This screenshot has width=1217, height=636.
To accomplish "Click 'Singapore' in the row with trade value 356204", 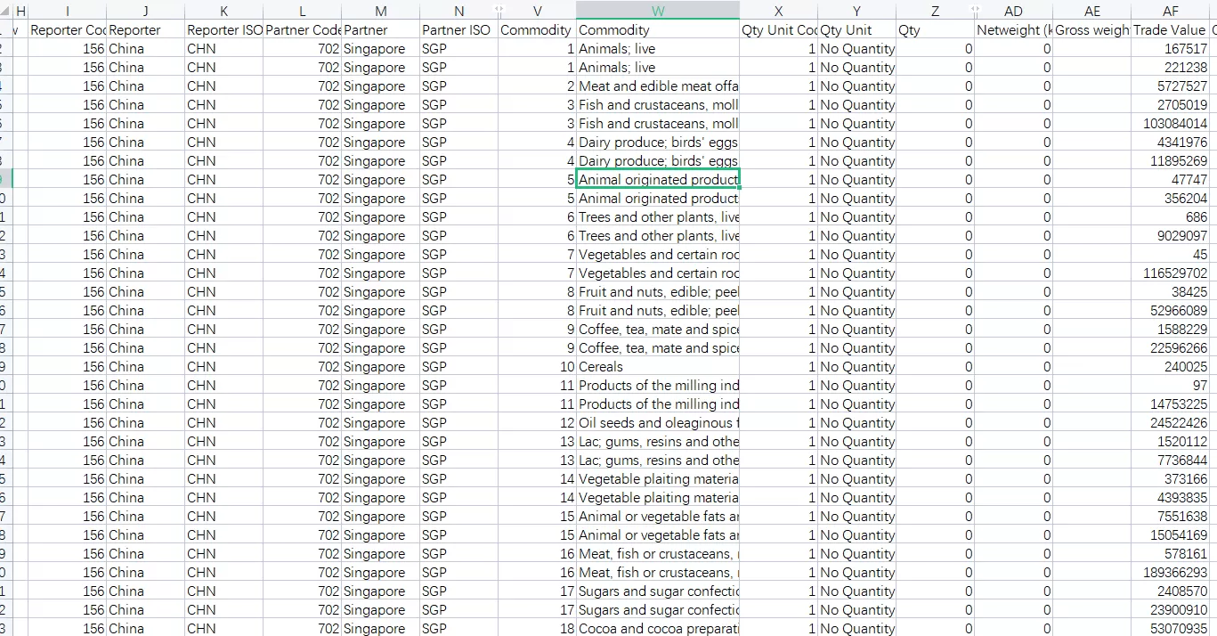I will click(380, 198).
